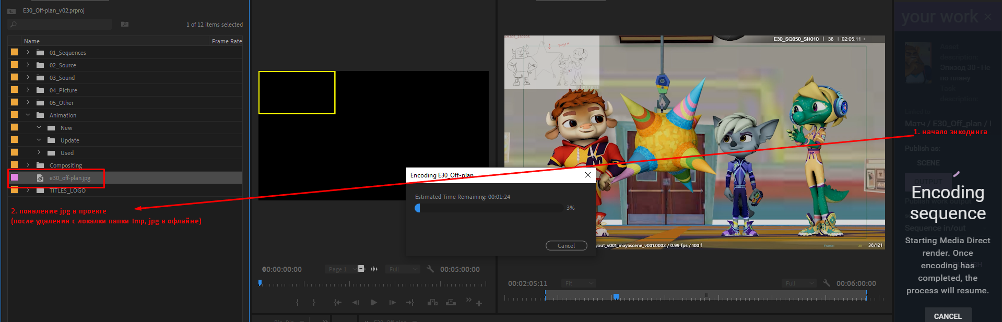Select the 05_Other bin name

[62, 103]
